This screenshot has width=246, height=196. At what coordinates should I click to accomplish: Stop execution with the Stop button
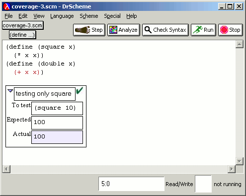pos(231,30)
